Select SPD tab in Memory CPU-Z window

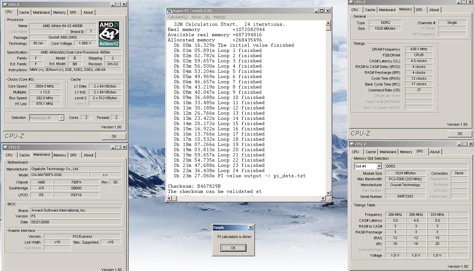coord(419,10)
